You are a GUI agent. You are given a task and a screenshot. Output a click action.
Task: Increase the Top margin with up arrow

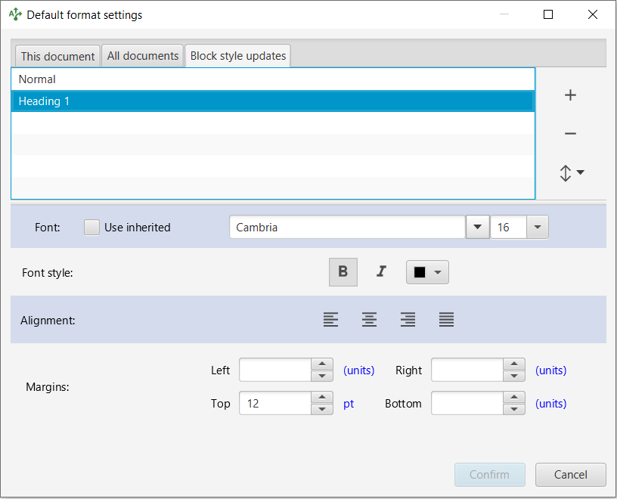point(322,397)
